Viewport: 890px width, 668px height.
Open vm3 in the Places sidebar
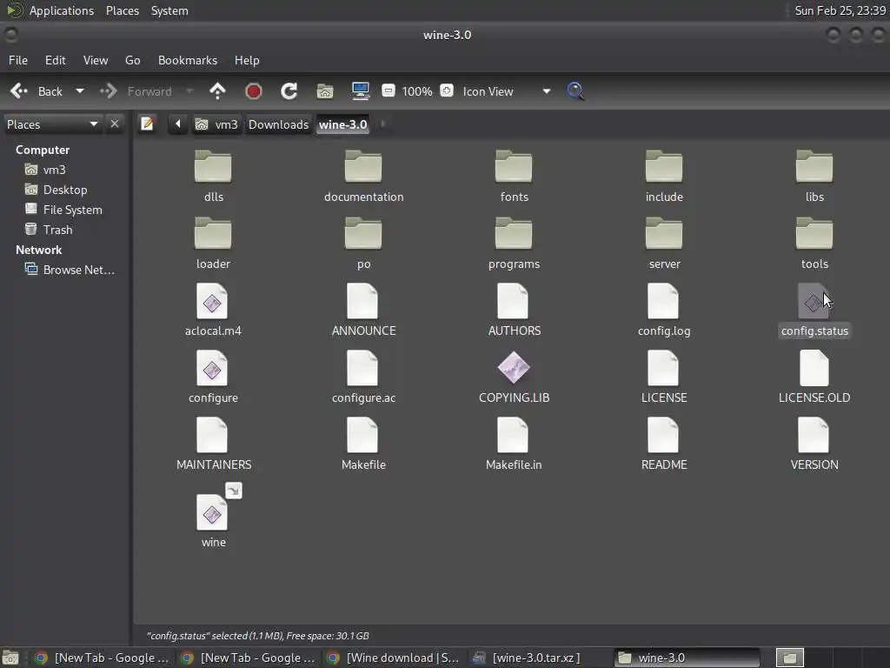click(x=45, y=170)
